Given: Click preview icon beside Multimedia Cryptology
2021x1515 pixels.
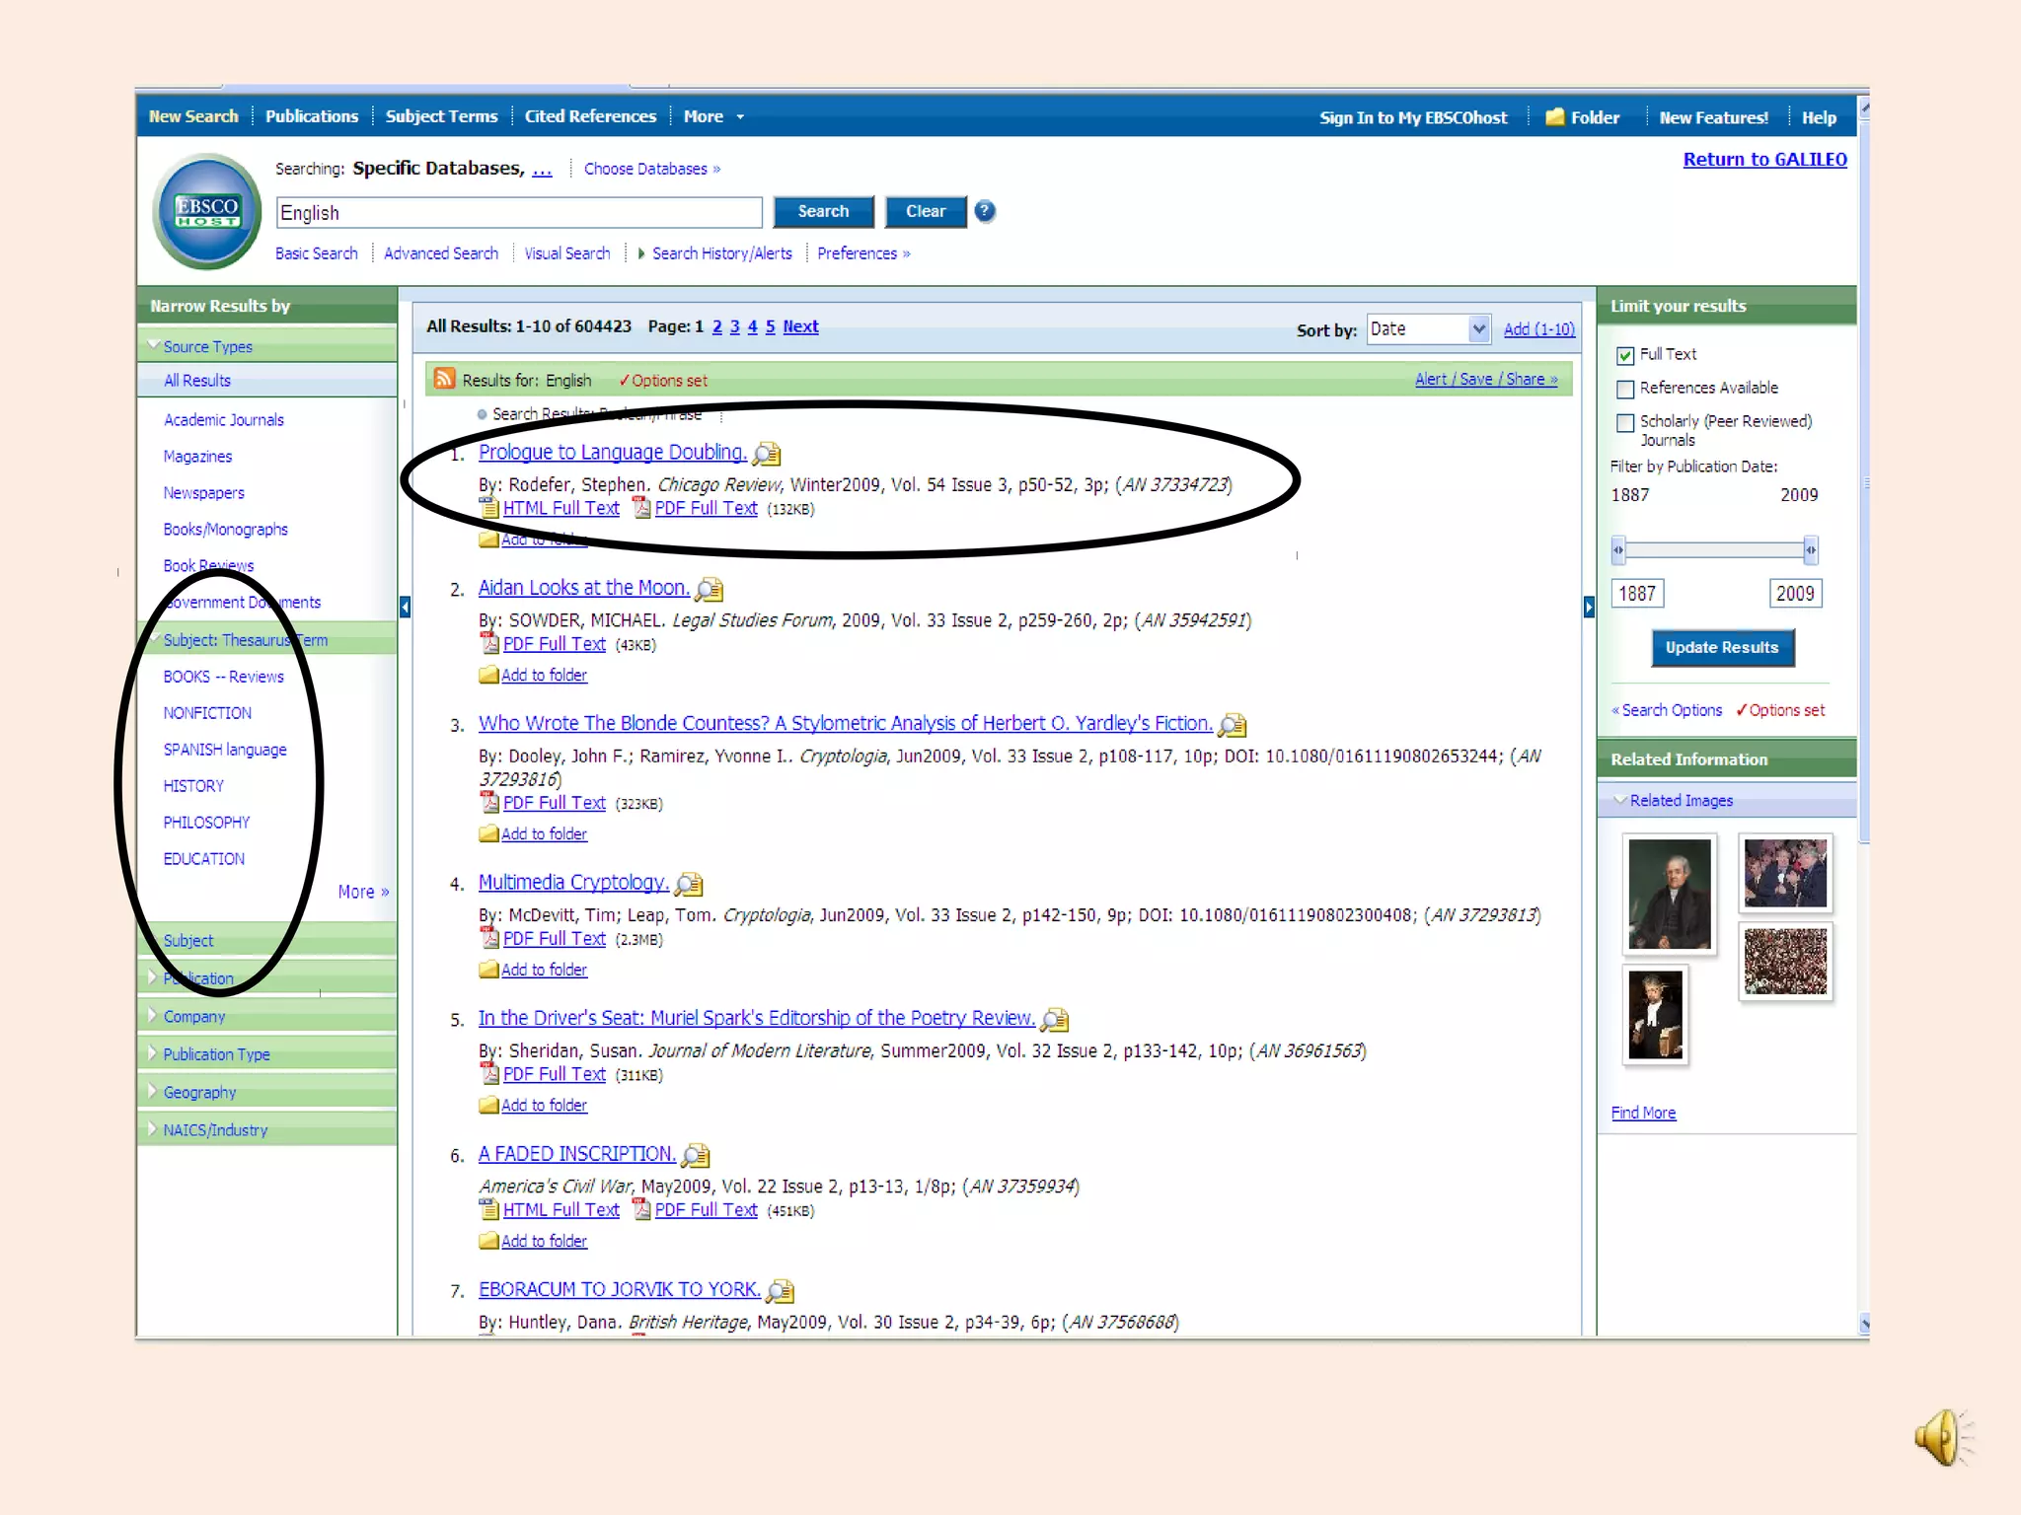Looking at the screenshot, I should tap(689, 884).
